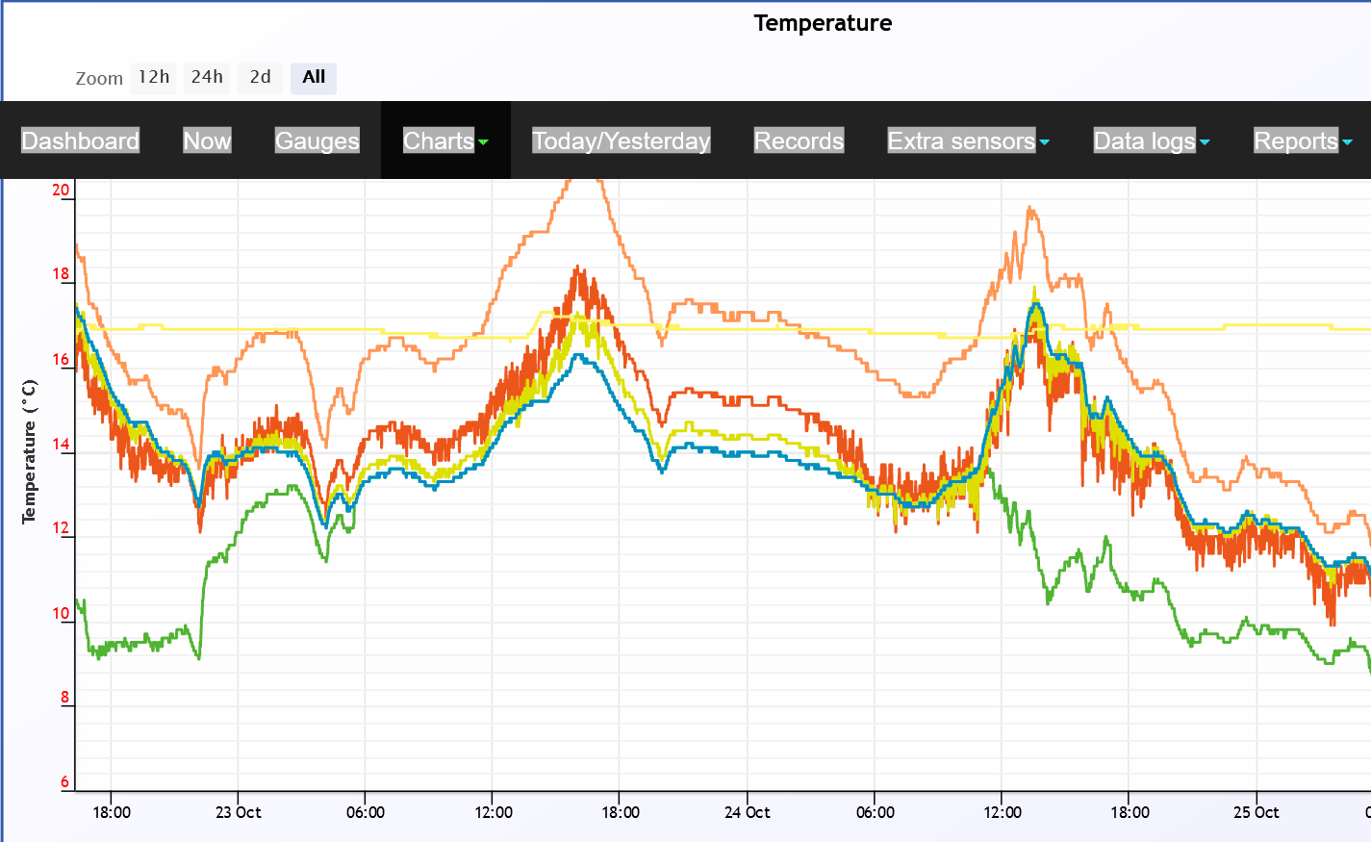
Task: Click the 23 Oct x-axis label
Action: [x=238, y=812]
